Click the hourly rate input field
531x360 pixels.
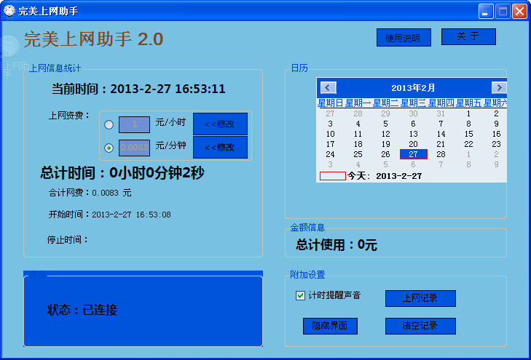pos(134,124)
